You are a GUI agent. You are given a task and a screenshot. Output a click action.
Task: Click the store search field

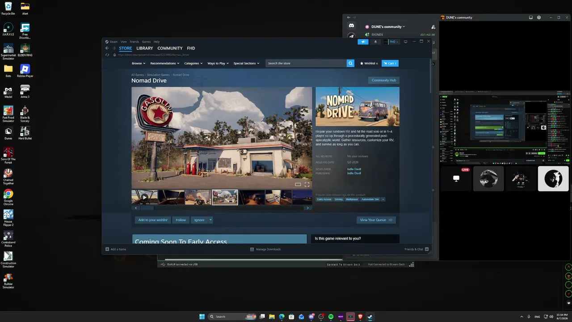click(x=306, y=64)
